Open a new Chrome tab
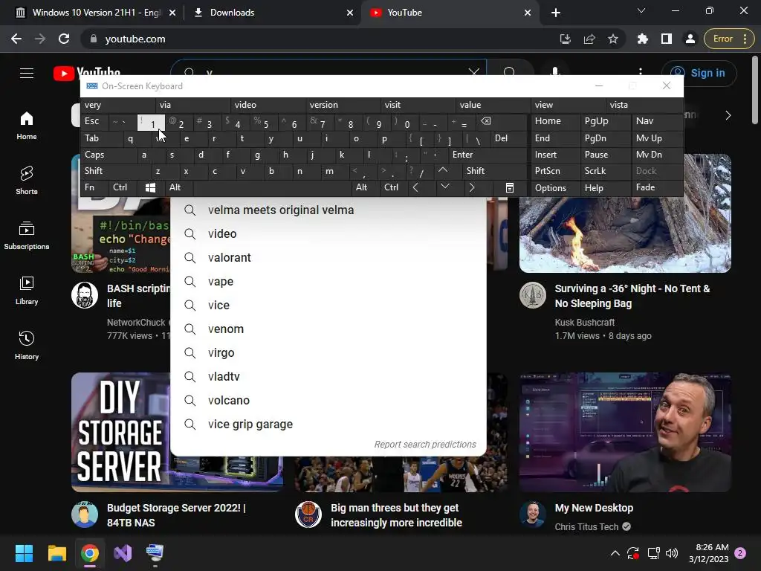This screenshot has height=571, width=761. (x=556, y=13)
